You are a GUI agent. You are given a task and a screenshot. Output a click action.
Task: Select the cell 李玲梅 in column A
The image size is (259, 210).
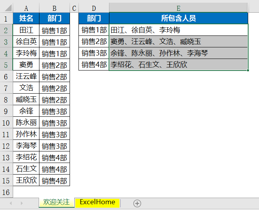pos(26,53)
